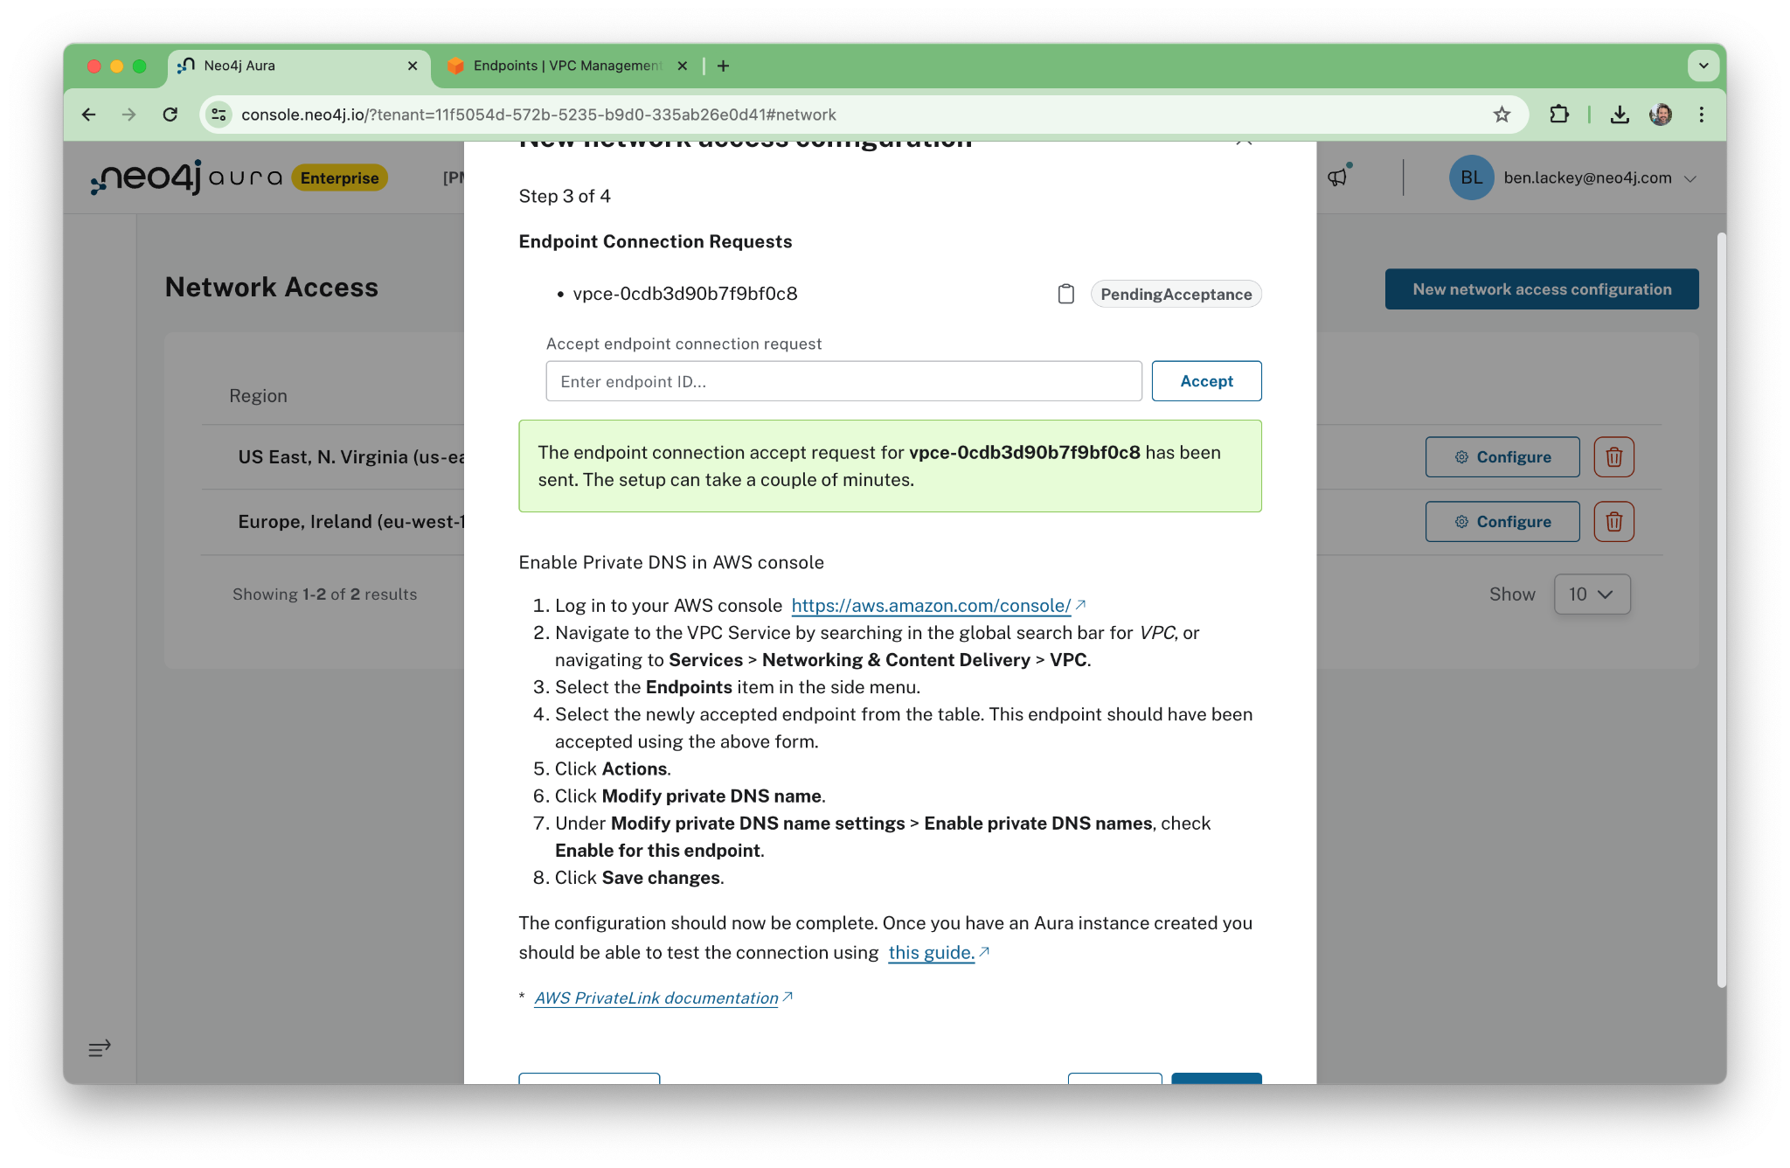The width and height of the screenshot is (1790, 1168).
Task: Switch to the Neo4j Aura browser tab
Action: click(x=298, y=66)
